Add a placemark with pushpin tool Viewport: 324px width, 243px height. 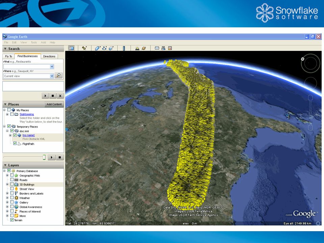84,48
